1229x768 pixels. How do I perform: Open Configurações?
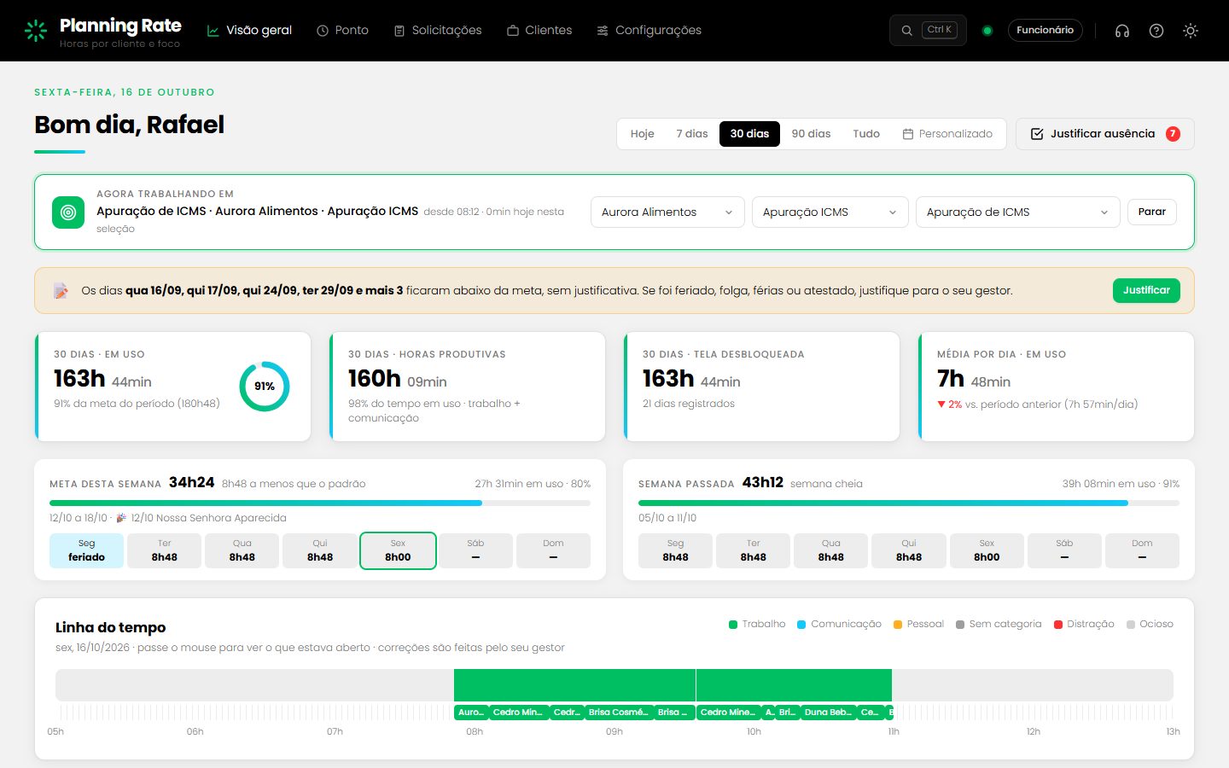[x=649, y=31]
